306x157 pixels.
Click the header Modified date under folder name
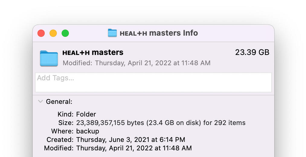(137, 63)
